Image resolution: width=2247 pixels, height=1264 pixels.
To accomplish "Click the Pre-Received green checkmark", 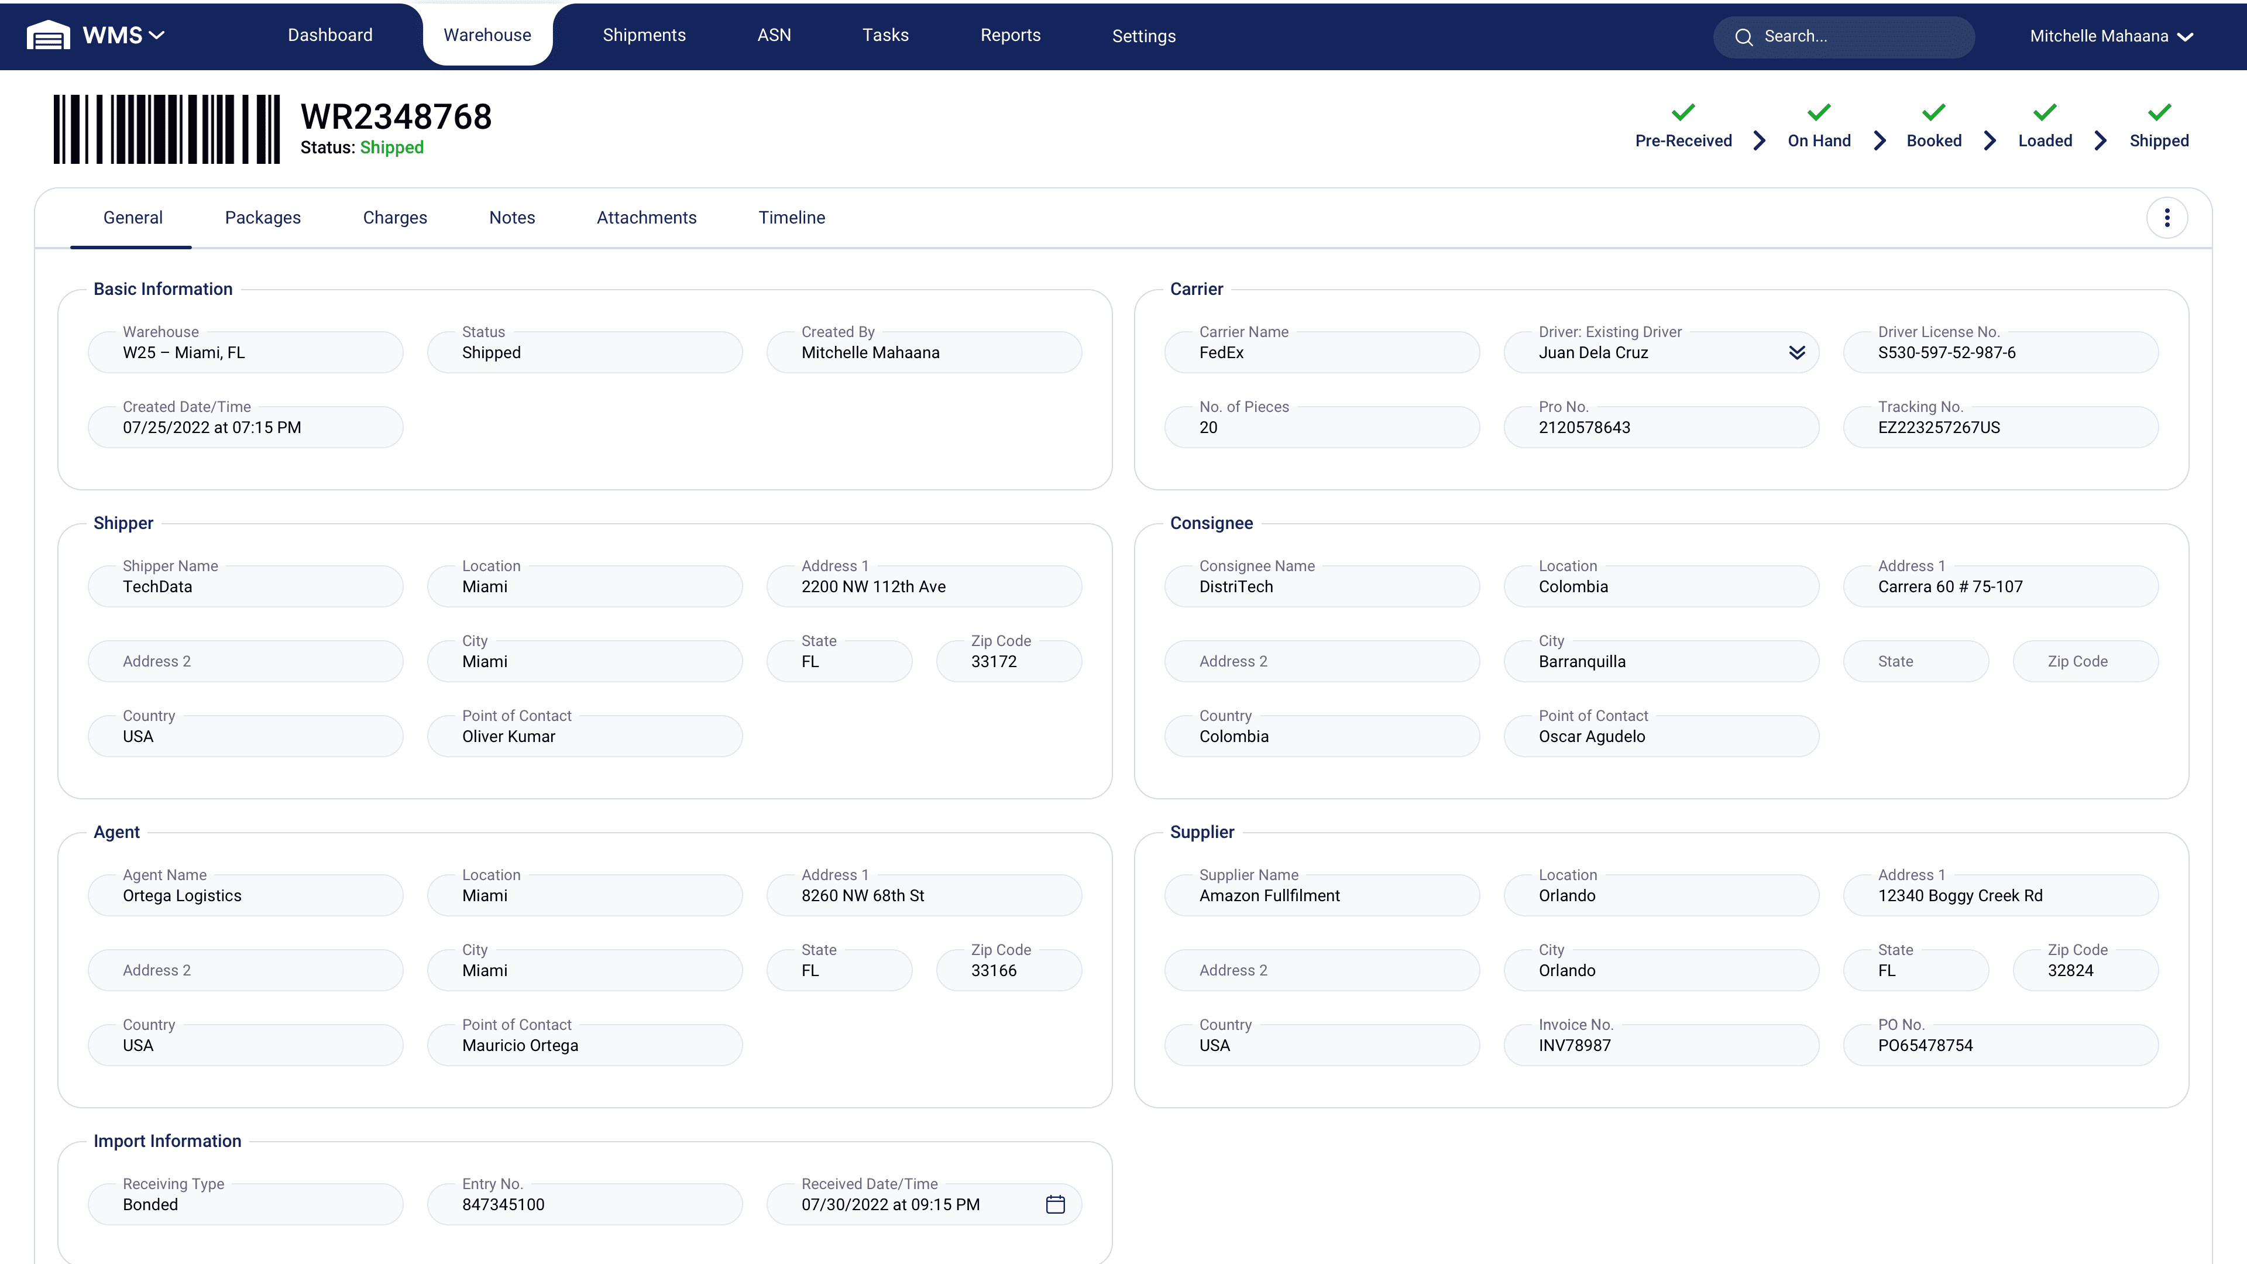I will tap(1683, 112).
